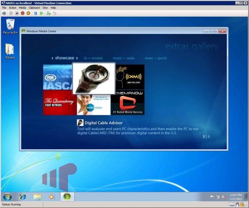Select the Release folder on the desktop
The height and width of the screenshot is (208, 249).
[10, 51]
